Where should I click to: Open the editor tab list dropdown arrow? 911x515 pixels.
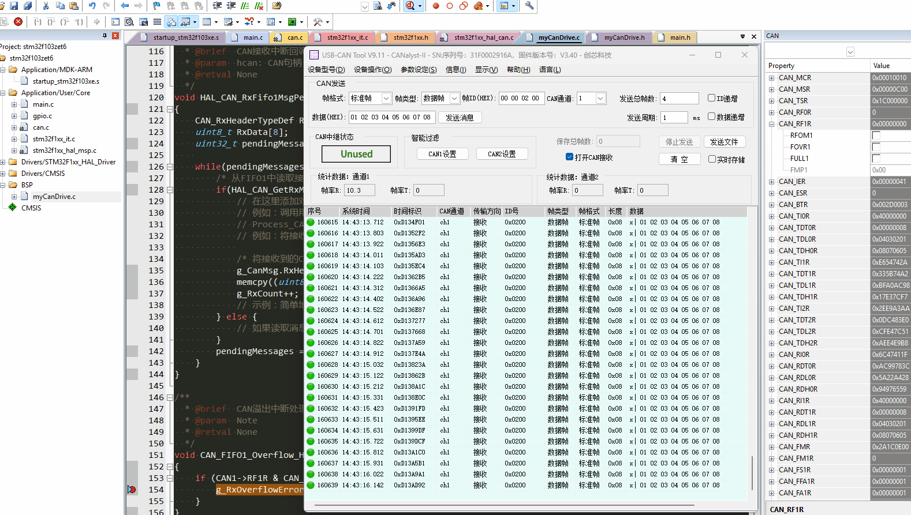[x=742, y=37]
